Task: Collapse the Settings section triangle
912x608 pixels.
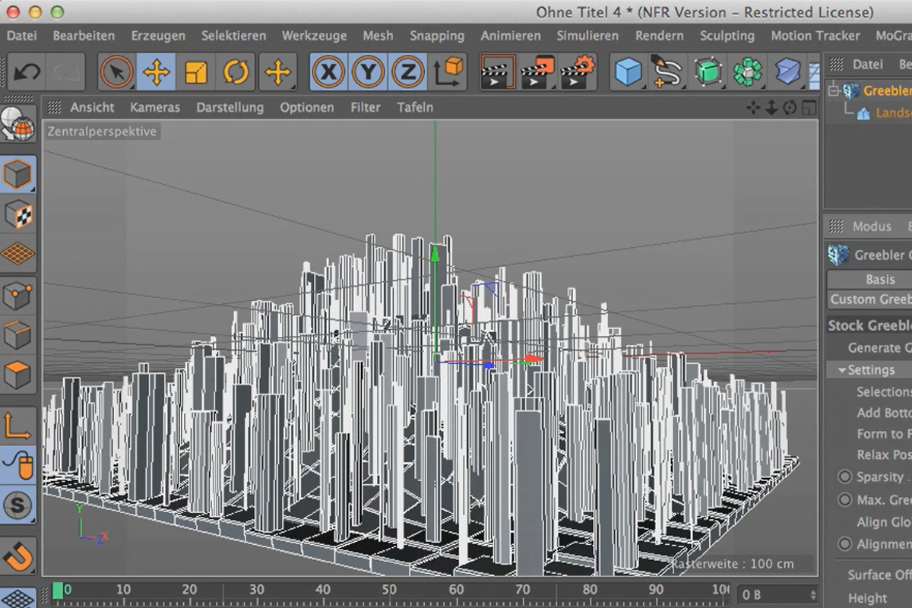Action: (842, 370)
